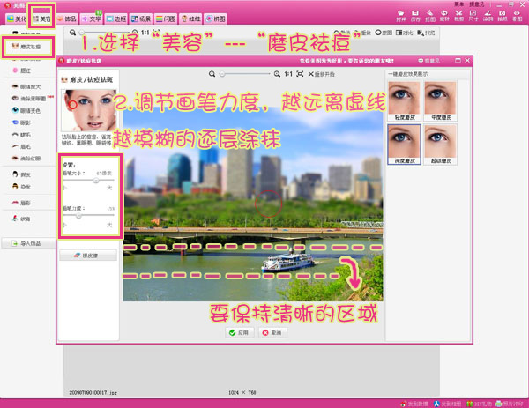The height and width of the screenshot is (408, 529).
Task: Click the dialog's 提意见 feedback link
Action: tap(429, 61)
